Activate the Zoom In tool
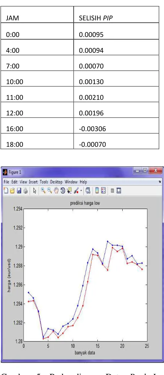 43,191
